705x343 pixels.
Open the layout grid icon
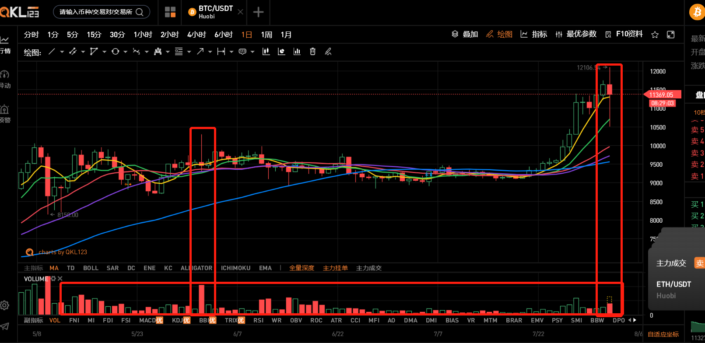click(x=170, y=12)
